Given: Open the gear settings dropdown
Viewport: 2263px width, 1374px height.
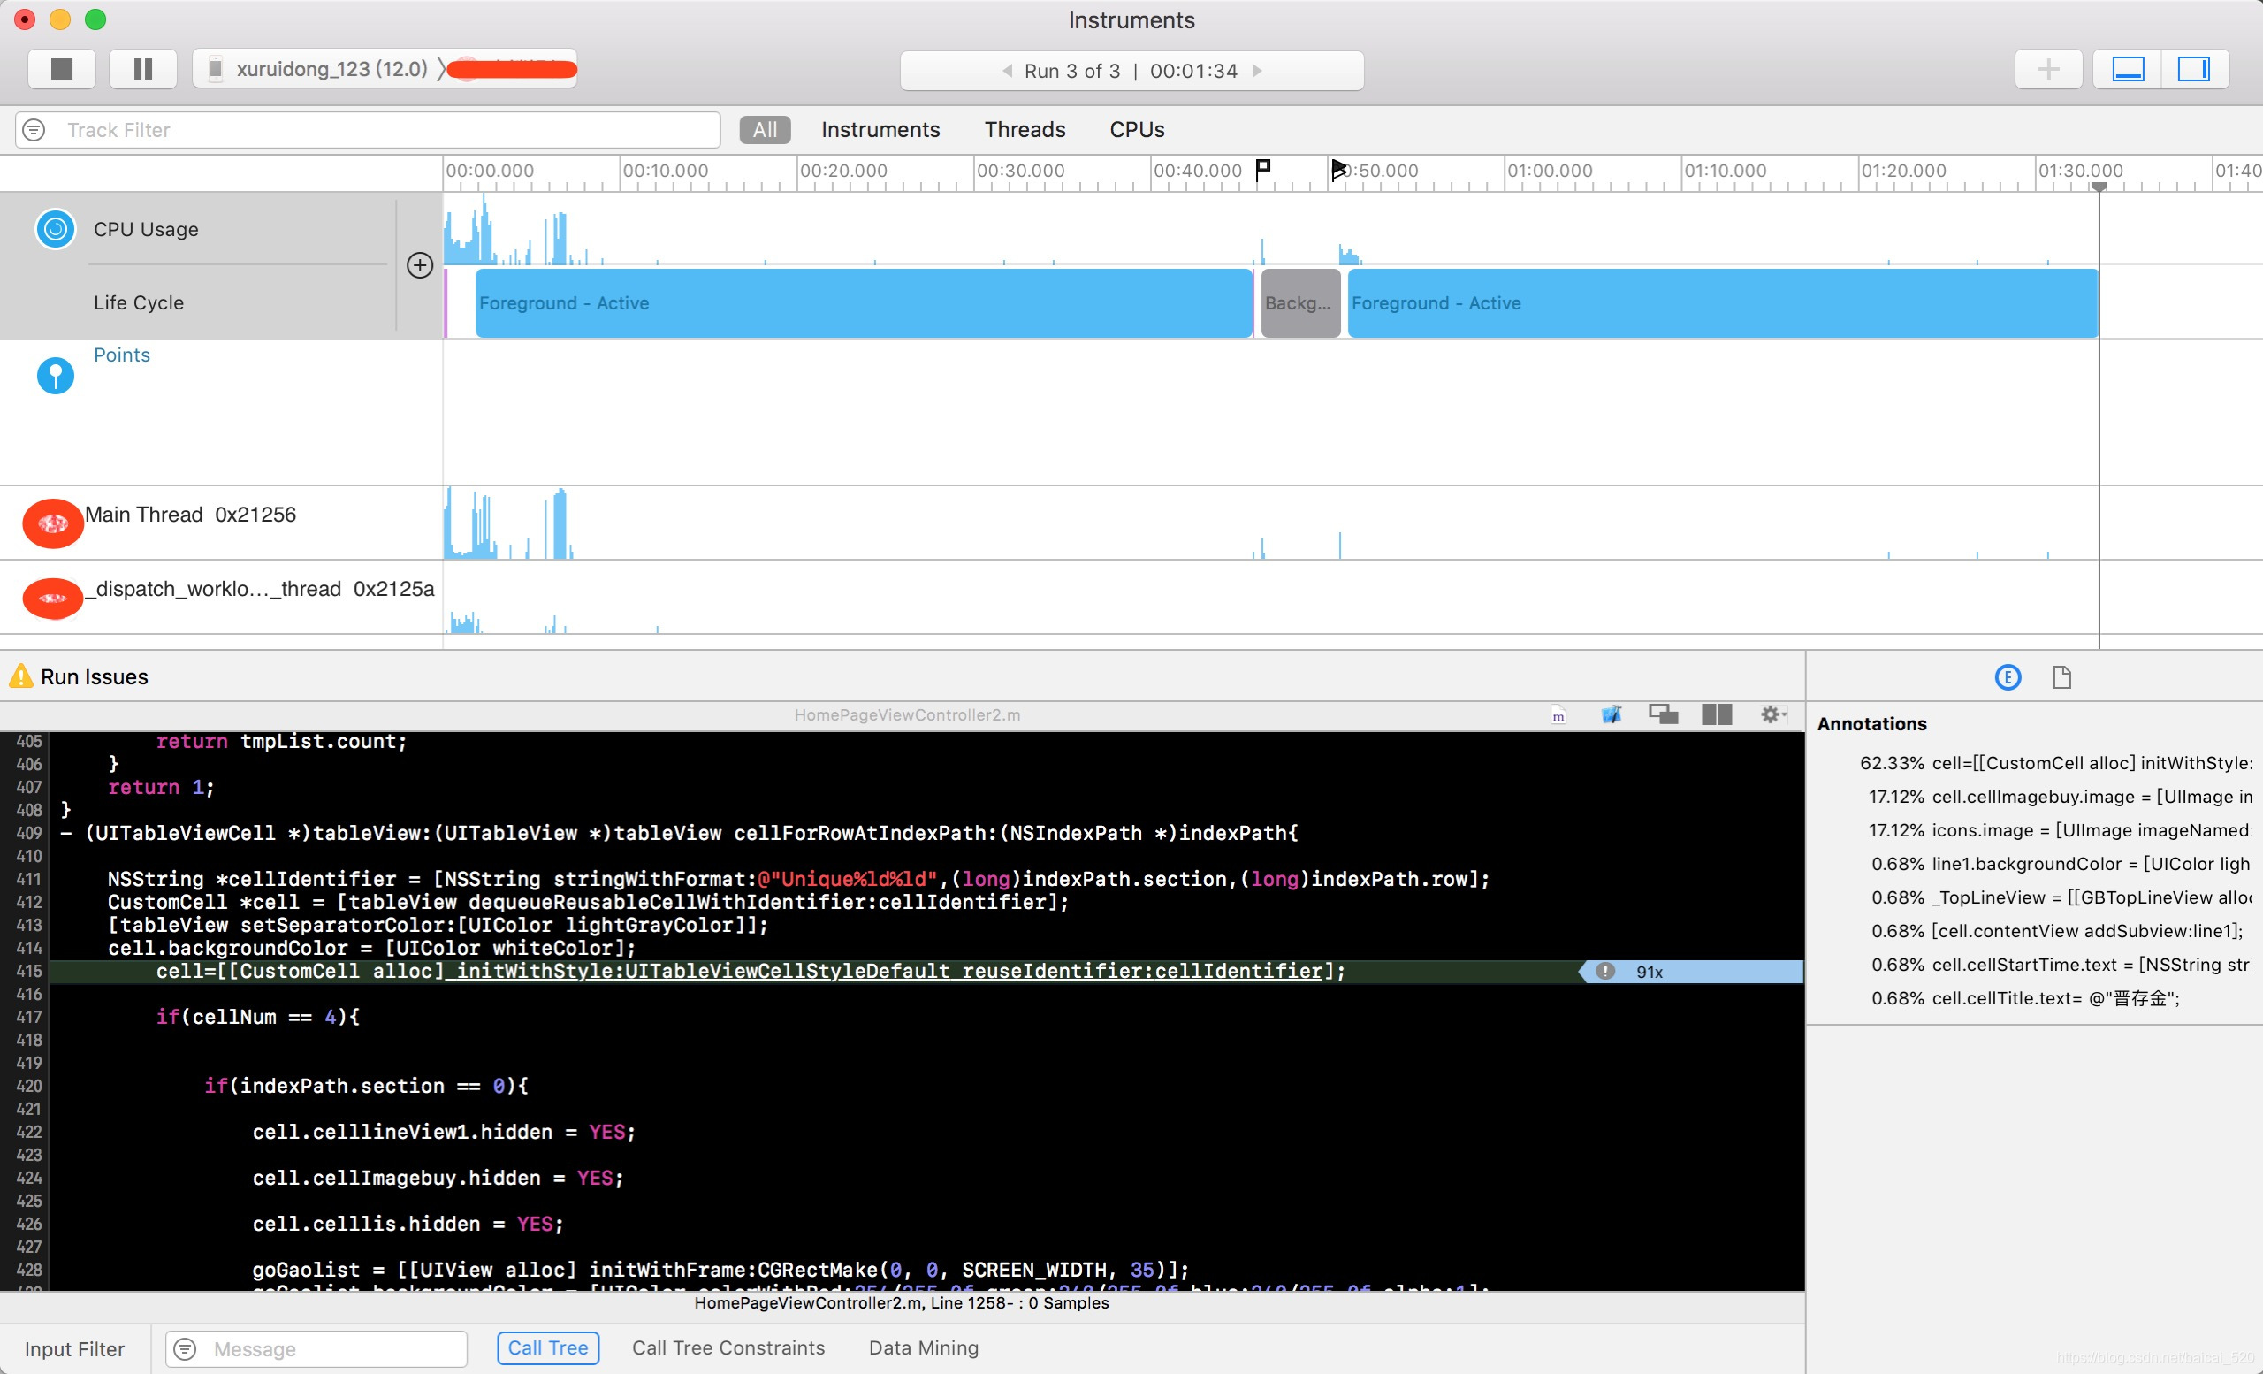Looking at the screenshot, I should pyautogui.click(x=1772, y=714).
